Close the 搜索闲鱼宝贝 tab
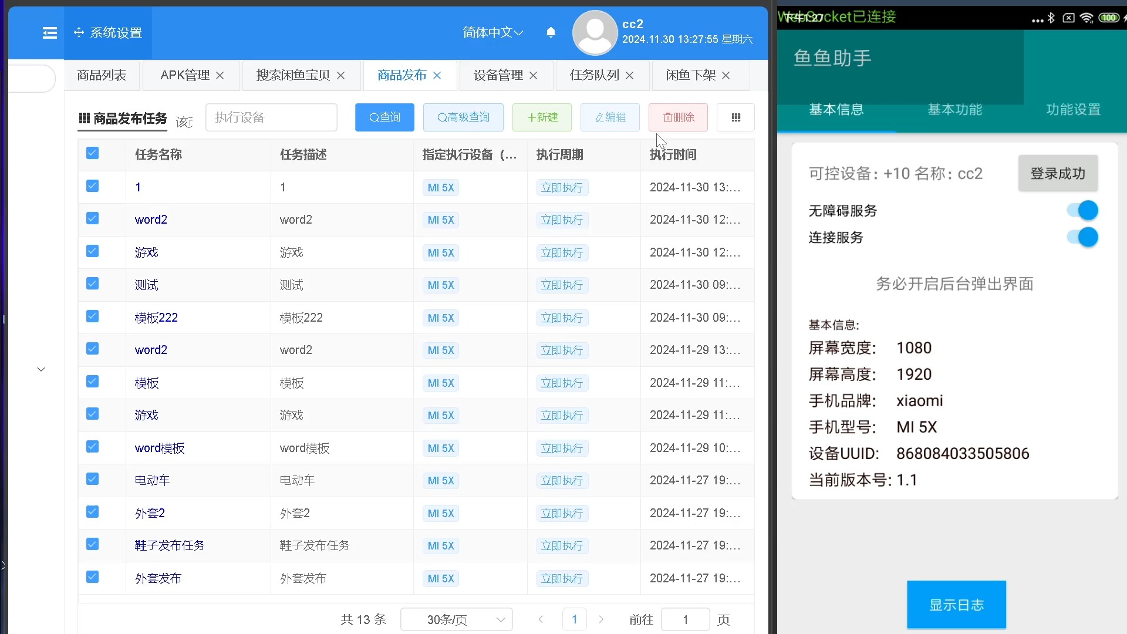The image size is (1127, 634). (x=341, y=76)
